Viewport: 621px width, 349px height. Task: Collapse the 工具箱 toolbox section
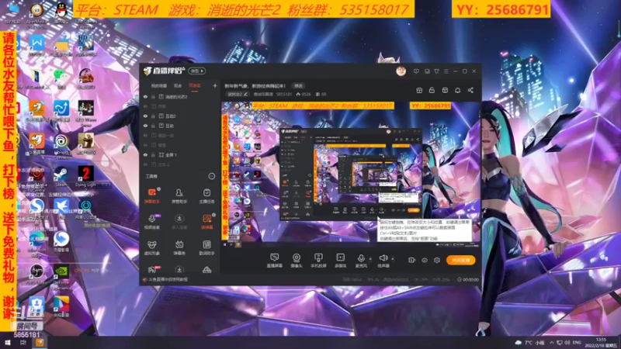click(x=211, y=176)
